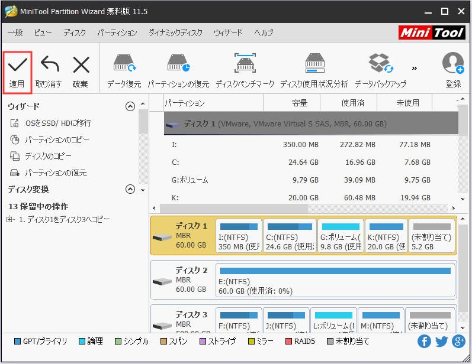The width and height of the screenshot is (472, 364).
Task: Click GPT/プライマリ blue legend swatch
Action: (17, 342)
